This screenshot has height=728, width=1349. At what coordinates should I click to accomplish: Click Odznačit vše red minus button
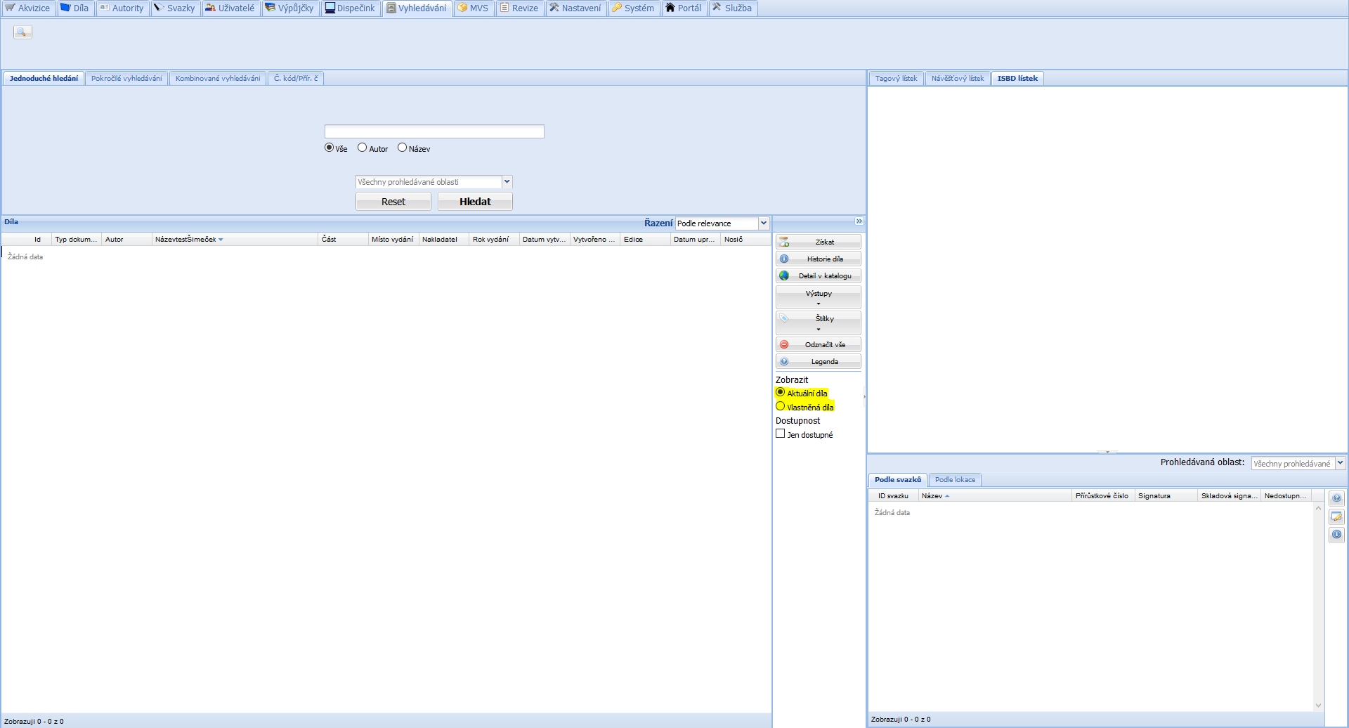pyautogui.click(x=818, y=345)
